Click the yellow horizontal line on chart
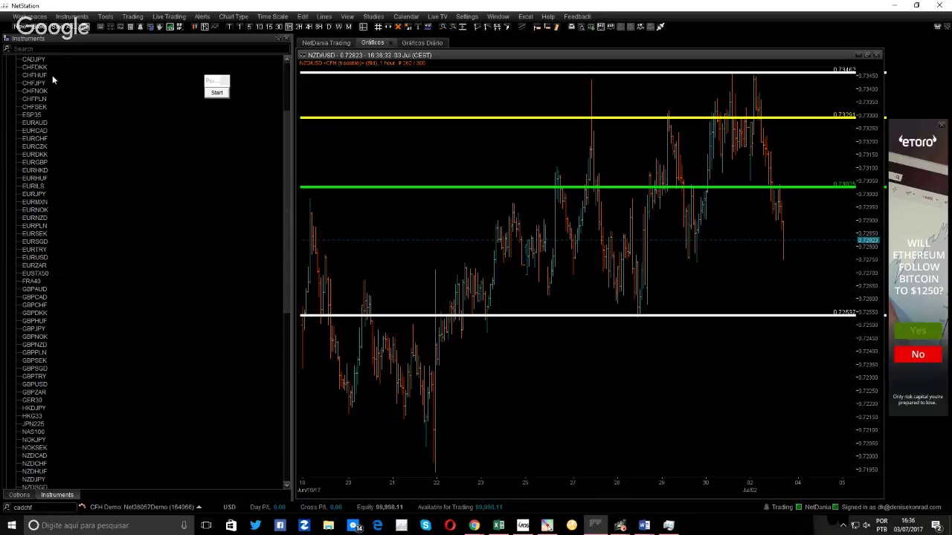Viewport: 952px width, 535px height. coord(577,117)
